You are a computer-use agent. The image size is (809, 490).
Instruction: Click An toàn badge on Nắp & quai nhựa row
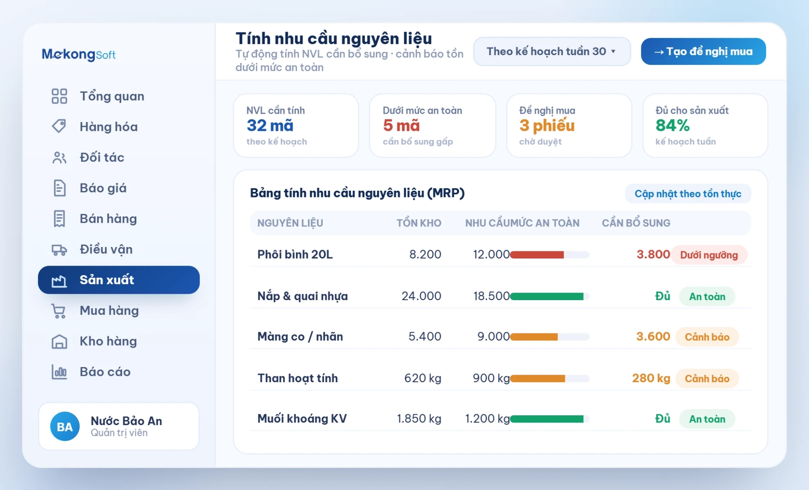point(707,296)
